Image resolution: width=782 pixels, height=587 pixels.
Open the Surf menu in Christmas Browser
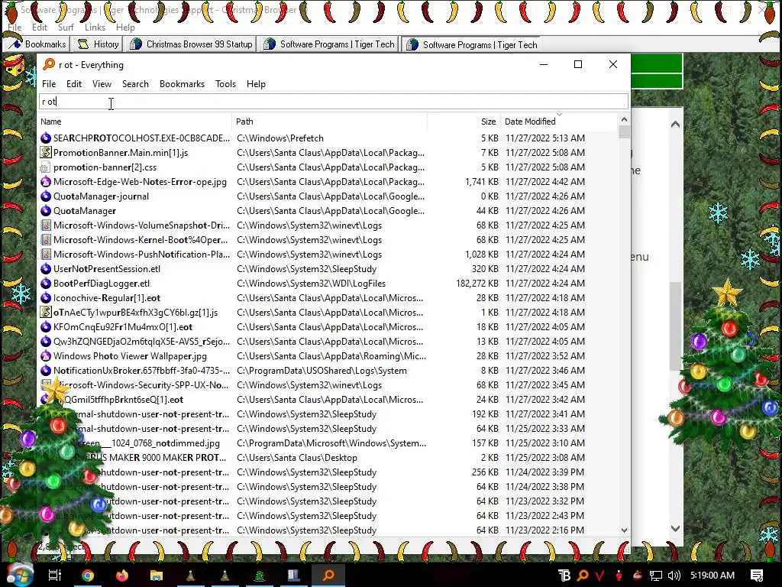[x=66, y=28]
